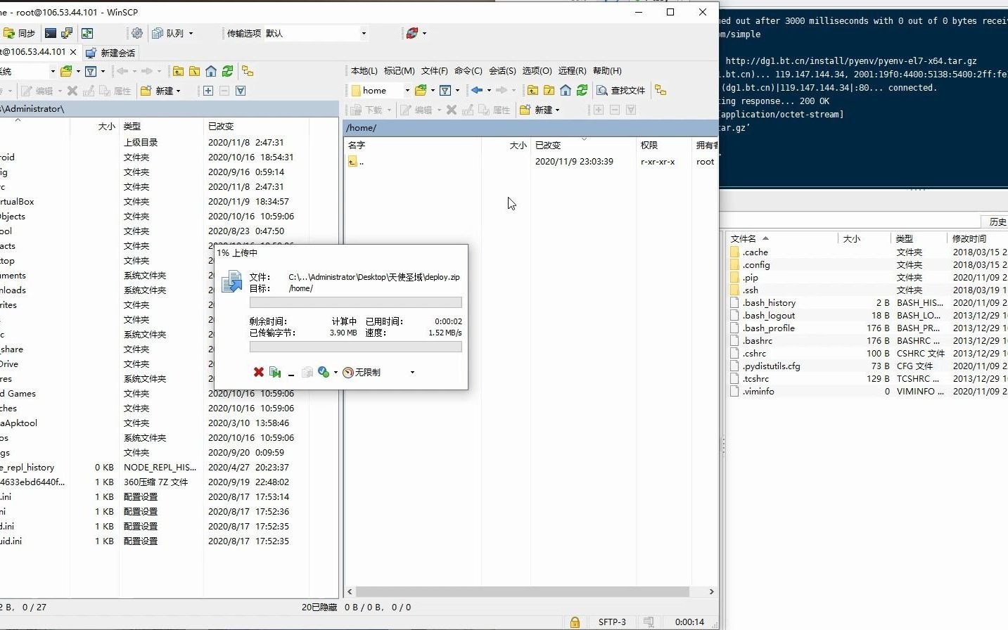
Task: Open the 命令(C) menu
Action: (468, 71)
